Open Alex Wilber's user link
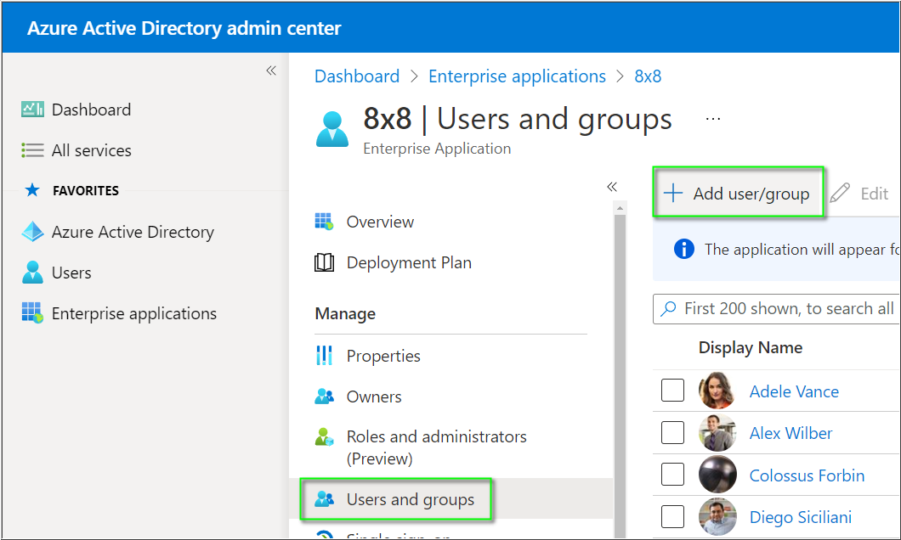901x540 pixels. click(790, 433)
